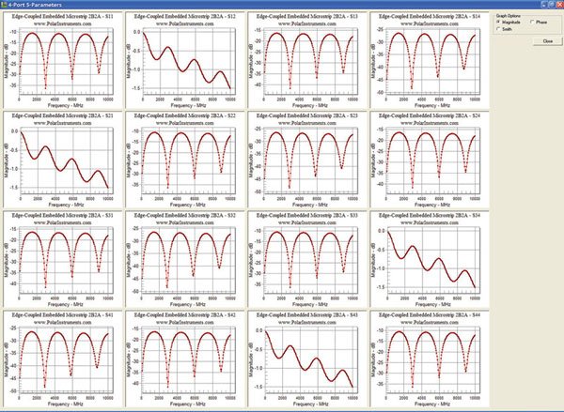Click the S14 magnitude plot
The height and width of the screenshot is (412, 564).
click(x=431, y=62)
